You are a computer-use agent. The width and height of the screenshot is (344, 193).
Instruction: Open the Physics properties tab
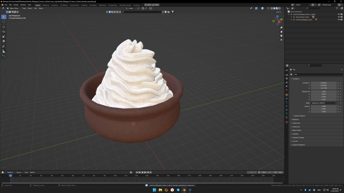click(x=287, y=106)
